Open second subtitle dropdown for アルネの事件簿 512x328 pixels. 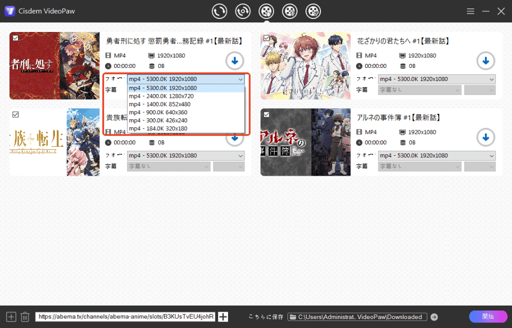point(479,166)
